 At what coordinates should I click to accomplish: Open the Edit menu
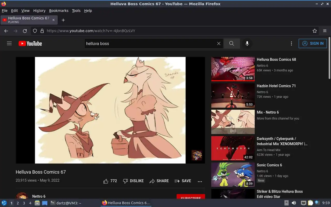[x=14, y=11]
